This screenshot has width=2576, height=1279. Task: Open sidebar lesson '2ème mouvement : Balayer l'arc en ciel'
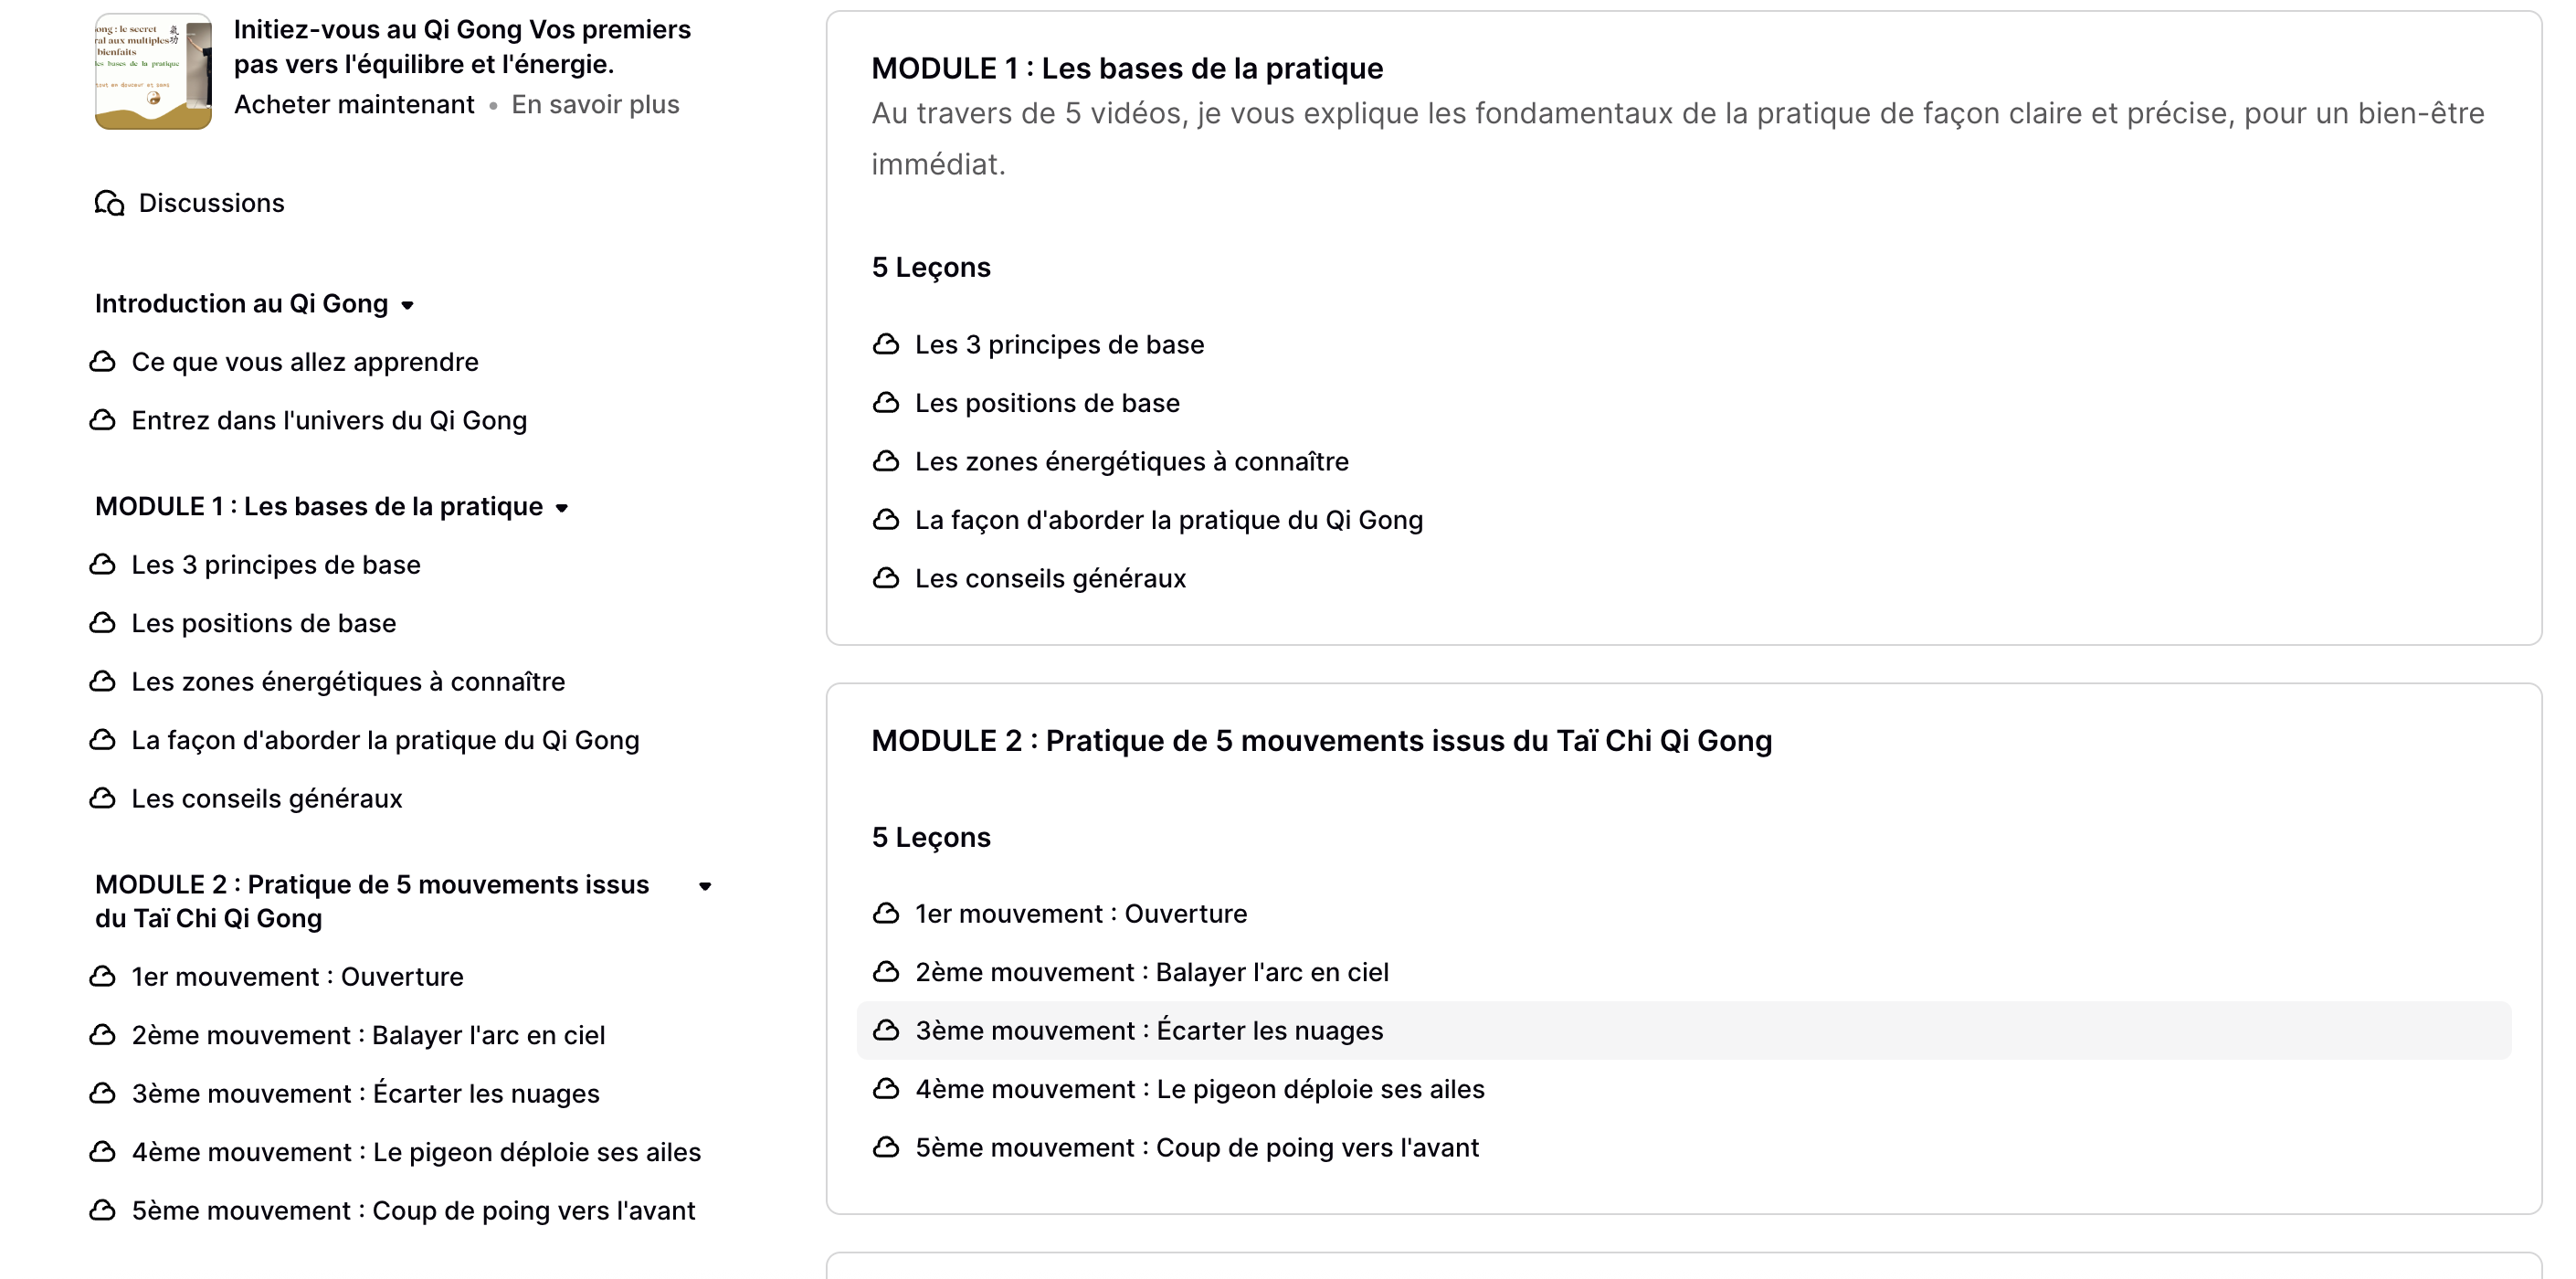(x=368, y=1035)
